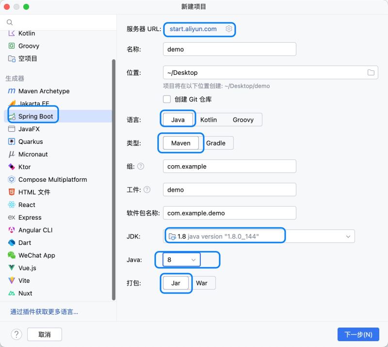The image size is (388, 347).
Task: Click the sidebar vertical scrollbar
Action: (113, 180)
